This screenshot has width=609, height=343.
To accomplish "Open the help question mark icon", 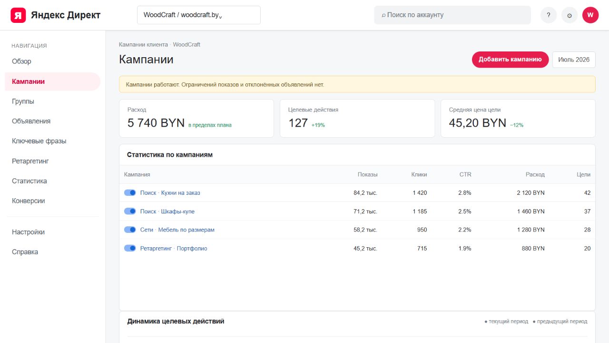I will click(549, 15).
